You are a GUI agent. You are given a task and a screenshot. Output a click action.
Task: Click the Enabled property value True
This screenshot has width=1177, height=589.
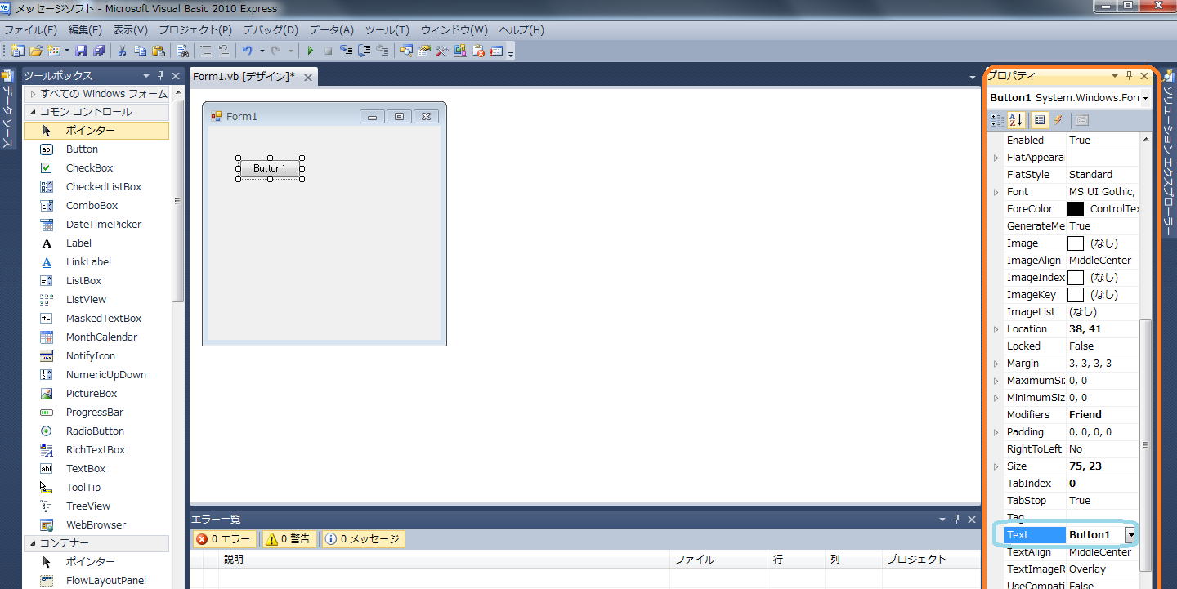(1103, 141)
